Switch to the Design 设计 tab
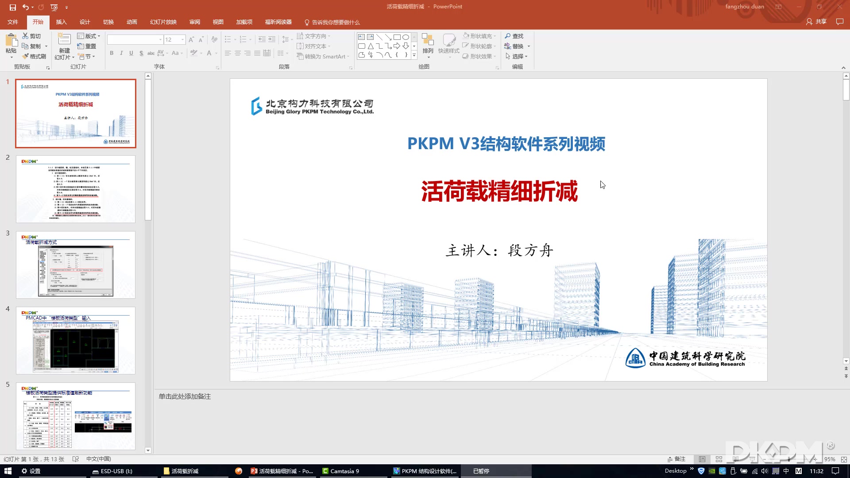The width and height of the screenshot is (850, 478). pyautogui.click(x=85, y=22)
